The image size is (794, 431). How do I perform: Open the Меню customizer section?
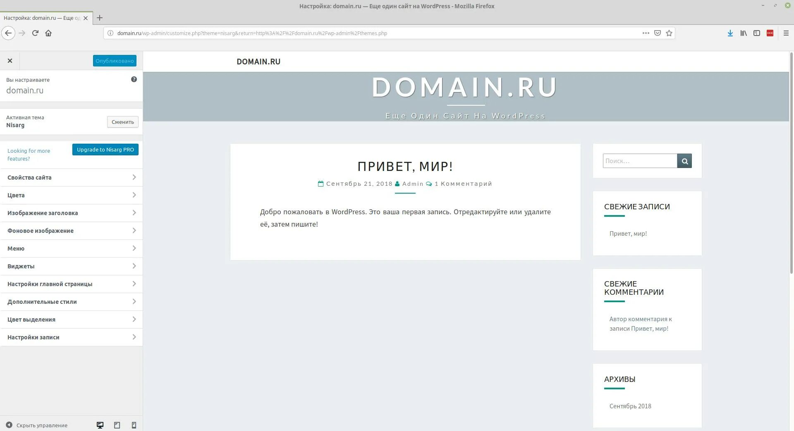coord(72,249)
